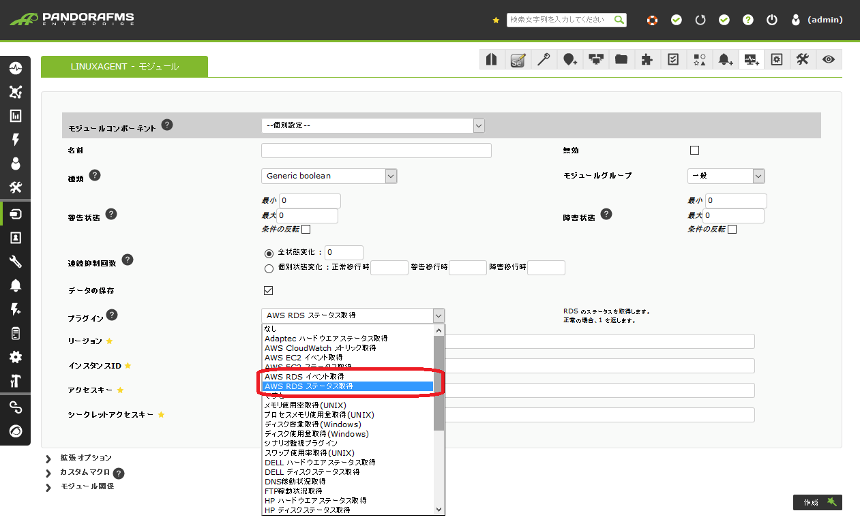The height and width of the screenshot is (528, 860).
Task: Open the single wrench configuration sidebar icon
Action: [x=15, y=262]
